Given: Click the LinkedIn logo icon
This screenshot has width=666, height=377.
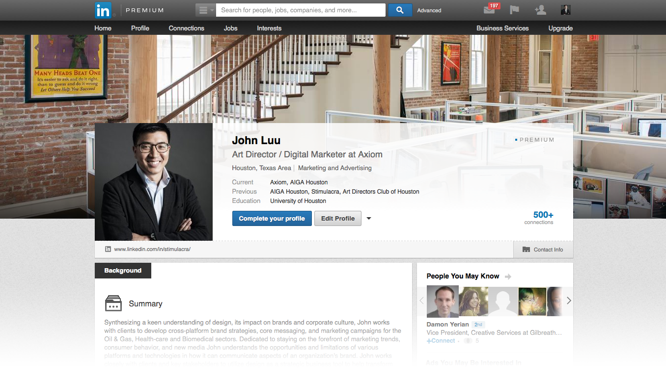Looking at the screenshot, I should click(x=103, y=10).
